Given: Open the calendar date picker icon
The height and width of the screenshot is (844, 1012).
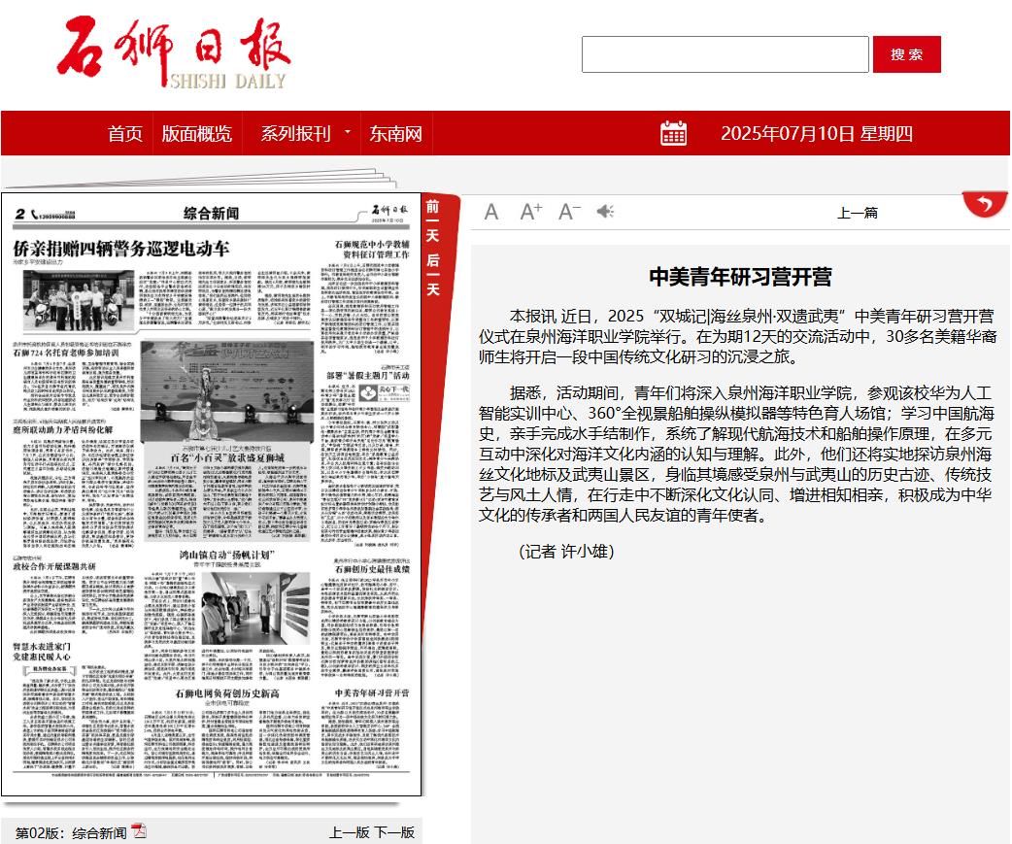Looking at the screenshot, I should tap(673, 133).
